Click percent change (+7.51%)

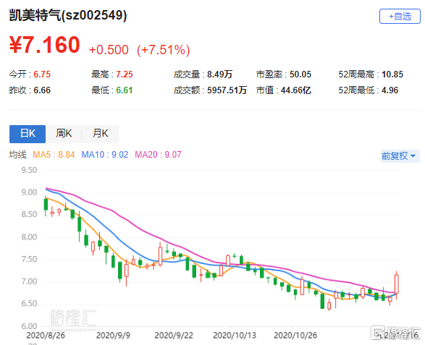[163, 50]
